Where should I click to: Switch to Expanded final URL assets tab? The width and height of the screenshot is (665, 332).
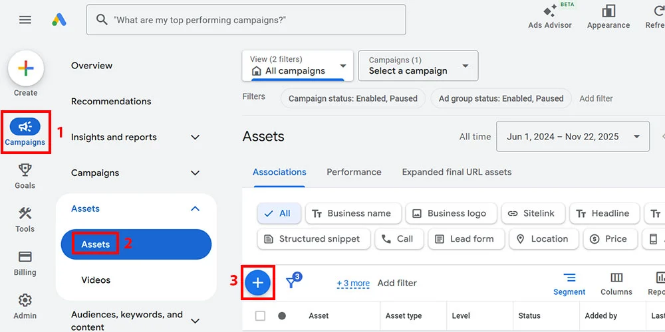[456, 172]
